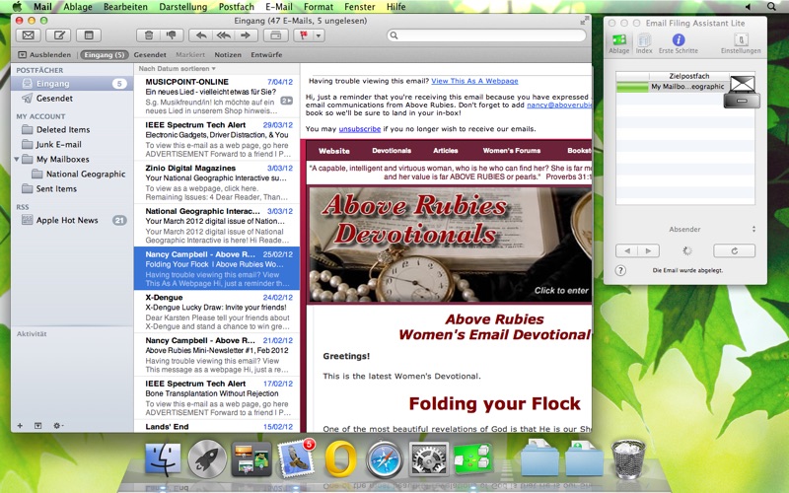Viewport: 789px width, 493px height.
Task: Click the View This As A Webpage link
Action: (x=474, y=81)
